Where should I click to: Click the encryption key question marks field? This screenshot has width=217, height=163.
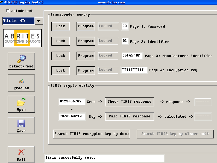[x=134, y=70]
